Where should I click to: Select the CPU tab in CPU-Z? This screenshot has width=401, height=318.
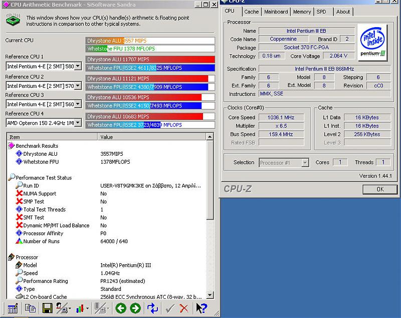[230, 11]
